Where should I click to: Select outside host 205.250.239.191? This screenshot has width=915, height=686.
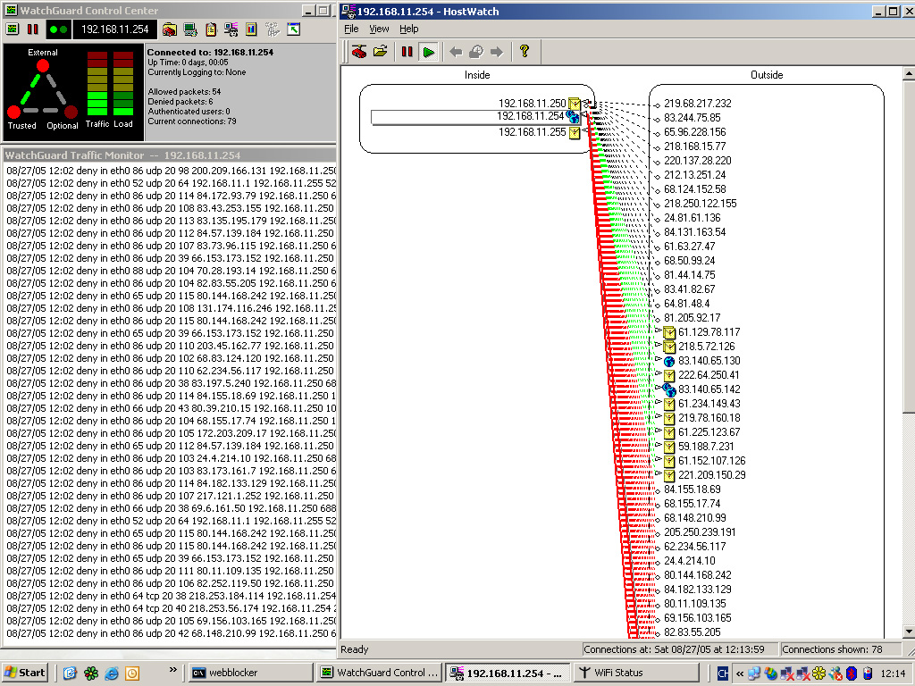(700, 532)
